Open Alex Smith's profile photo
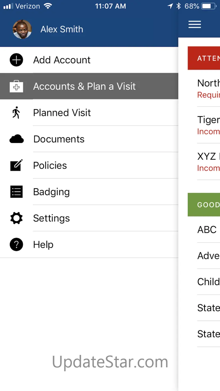This screenshot has height=391, width=220. tap(22, 29)
